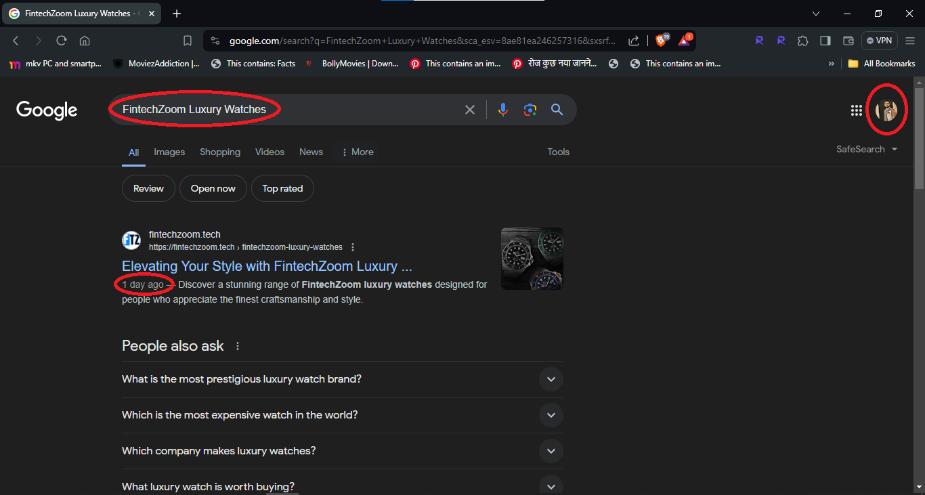
Task: Open the Google apps grid icon
Action: (856, 110)
